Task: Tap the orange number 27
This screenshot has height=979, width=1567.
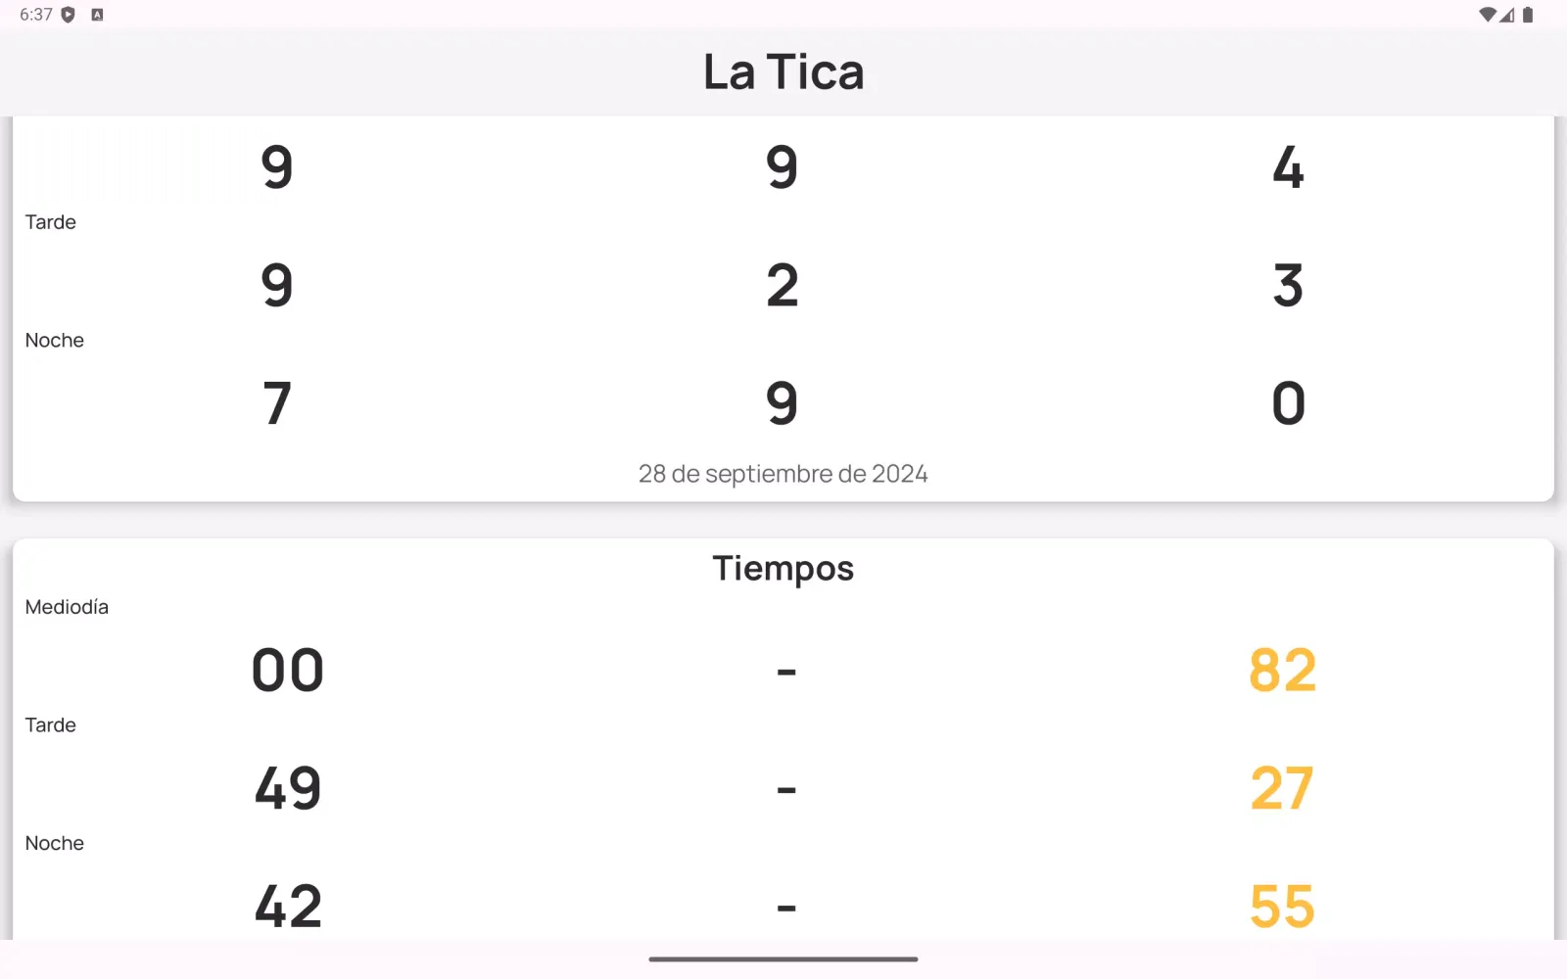Action: click(x=1282, y=788)
